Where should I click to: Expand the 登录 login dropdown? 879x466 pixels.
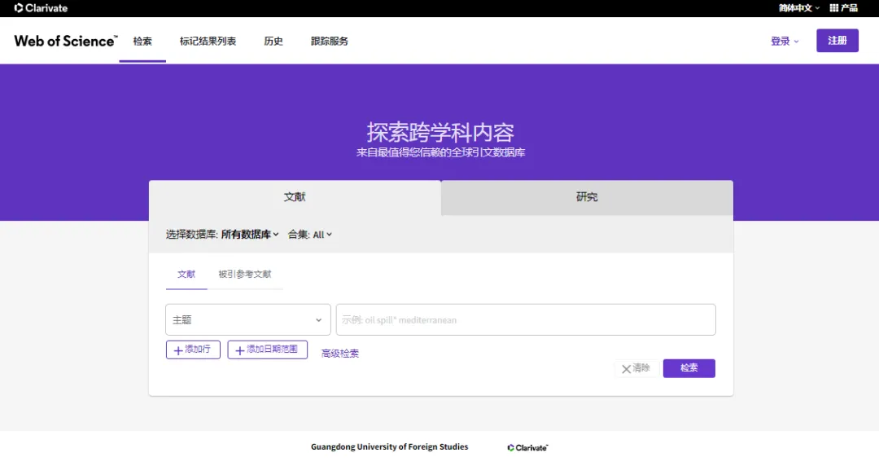(785, 41)
